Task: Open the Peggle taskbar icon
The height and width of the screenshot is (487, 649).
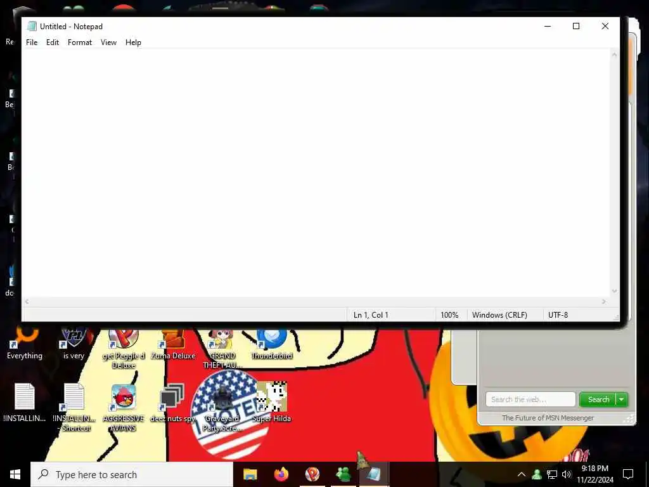Action: (312, 474)
